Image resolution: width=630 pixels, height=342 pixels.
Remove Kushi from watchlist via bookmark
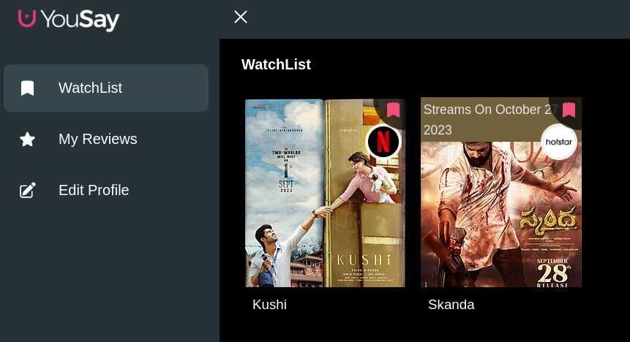[x=394, y=110]
